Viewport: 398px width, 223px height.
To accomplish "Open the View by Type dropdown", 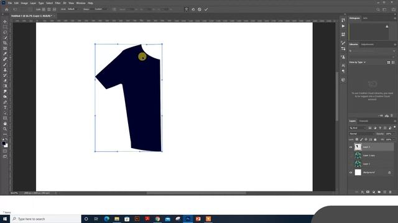I will coord(357,62).
